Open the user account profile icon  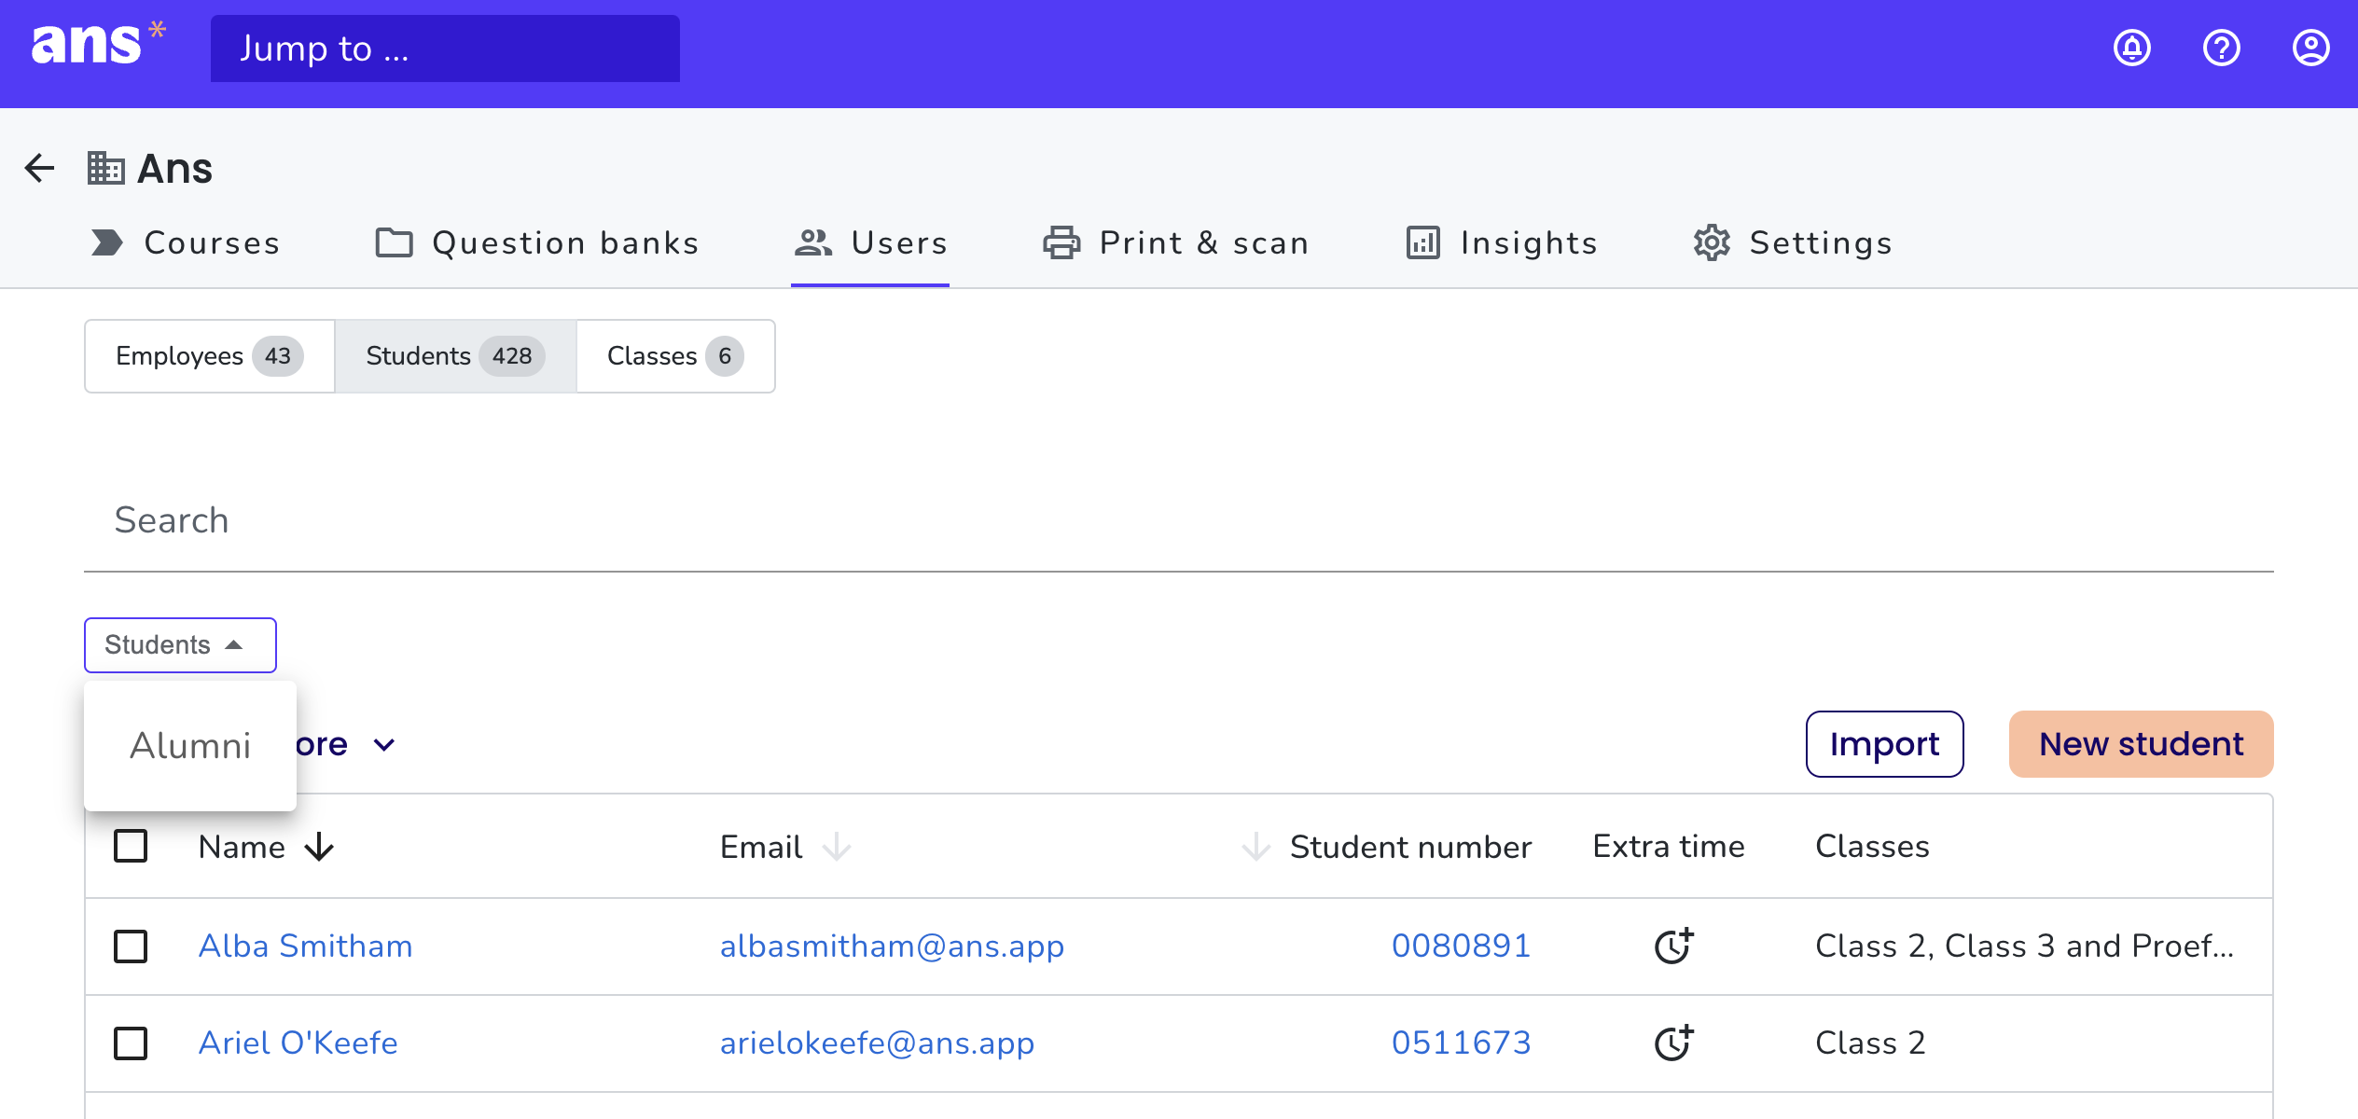pos(2311,48)
